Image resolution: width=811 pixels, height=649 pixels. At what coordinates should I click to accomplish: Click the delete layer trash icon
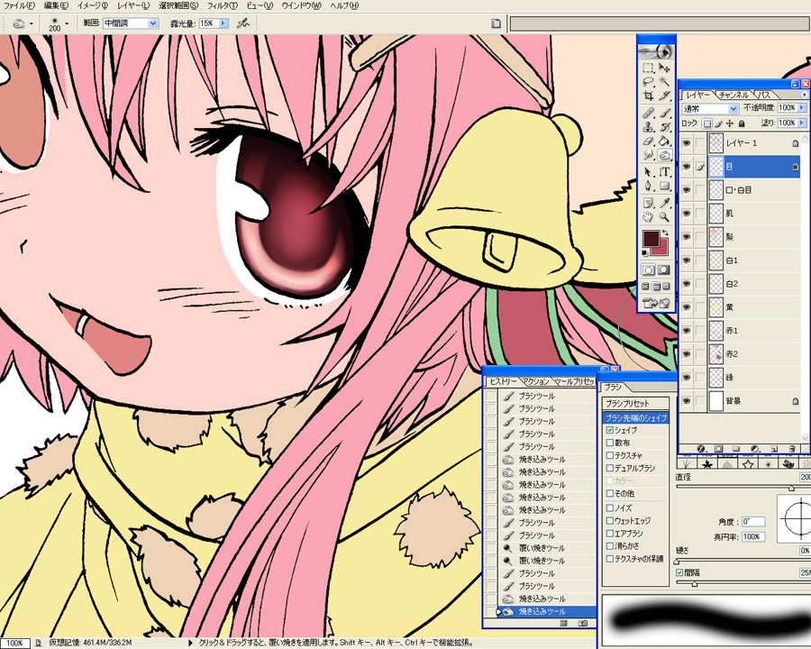[792, 449]
